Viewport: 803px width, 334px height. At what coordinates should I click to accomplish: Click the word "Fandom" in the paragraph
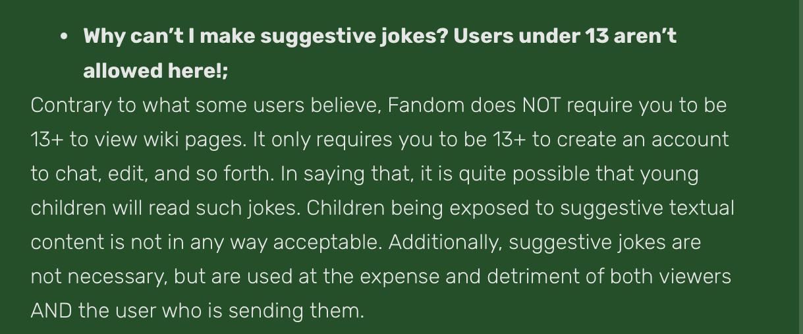point(422,105)
